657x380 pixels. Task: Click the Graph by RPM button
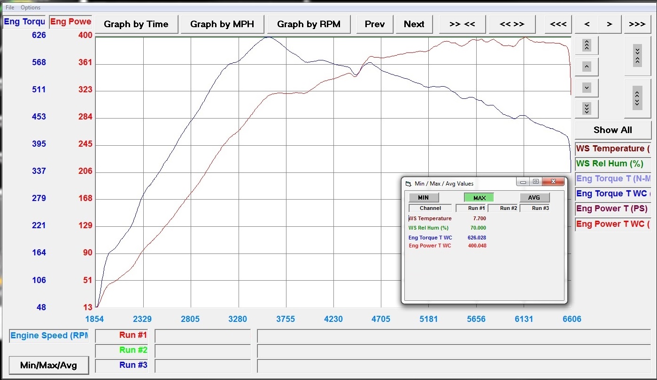pos(309,24)
